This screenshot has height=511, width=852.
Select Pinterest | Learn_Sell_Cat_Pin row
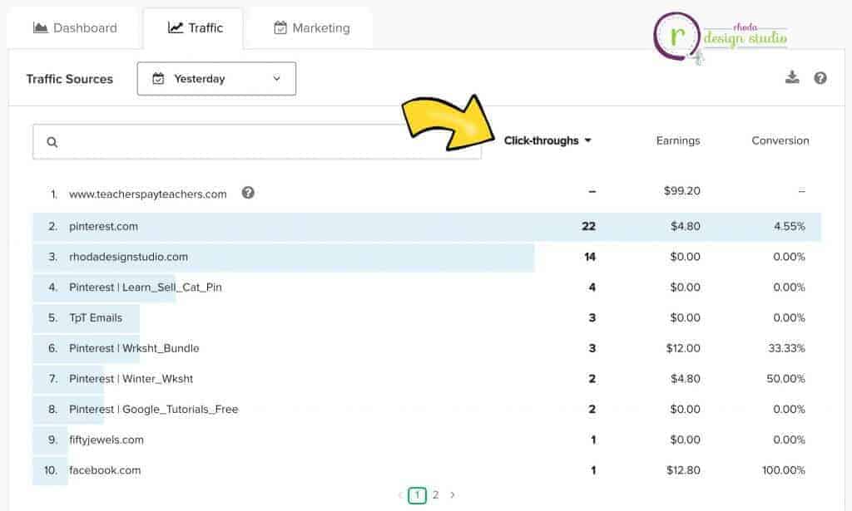tap(427, 287)
